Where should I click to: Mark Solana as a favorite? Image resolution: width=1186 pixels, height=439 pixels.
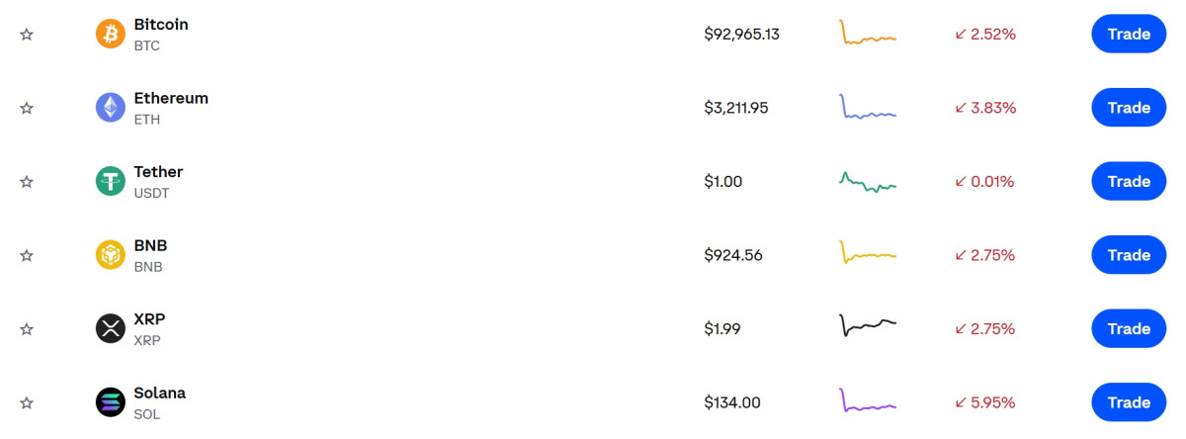(27, 402)
